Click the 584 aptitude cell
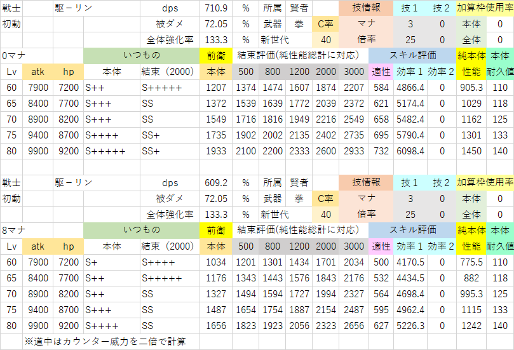This screenshot has height=350, width=514. pos(381,88)
